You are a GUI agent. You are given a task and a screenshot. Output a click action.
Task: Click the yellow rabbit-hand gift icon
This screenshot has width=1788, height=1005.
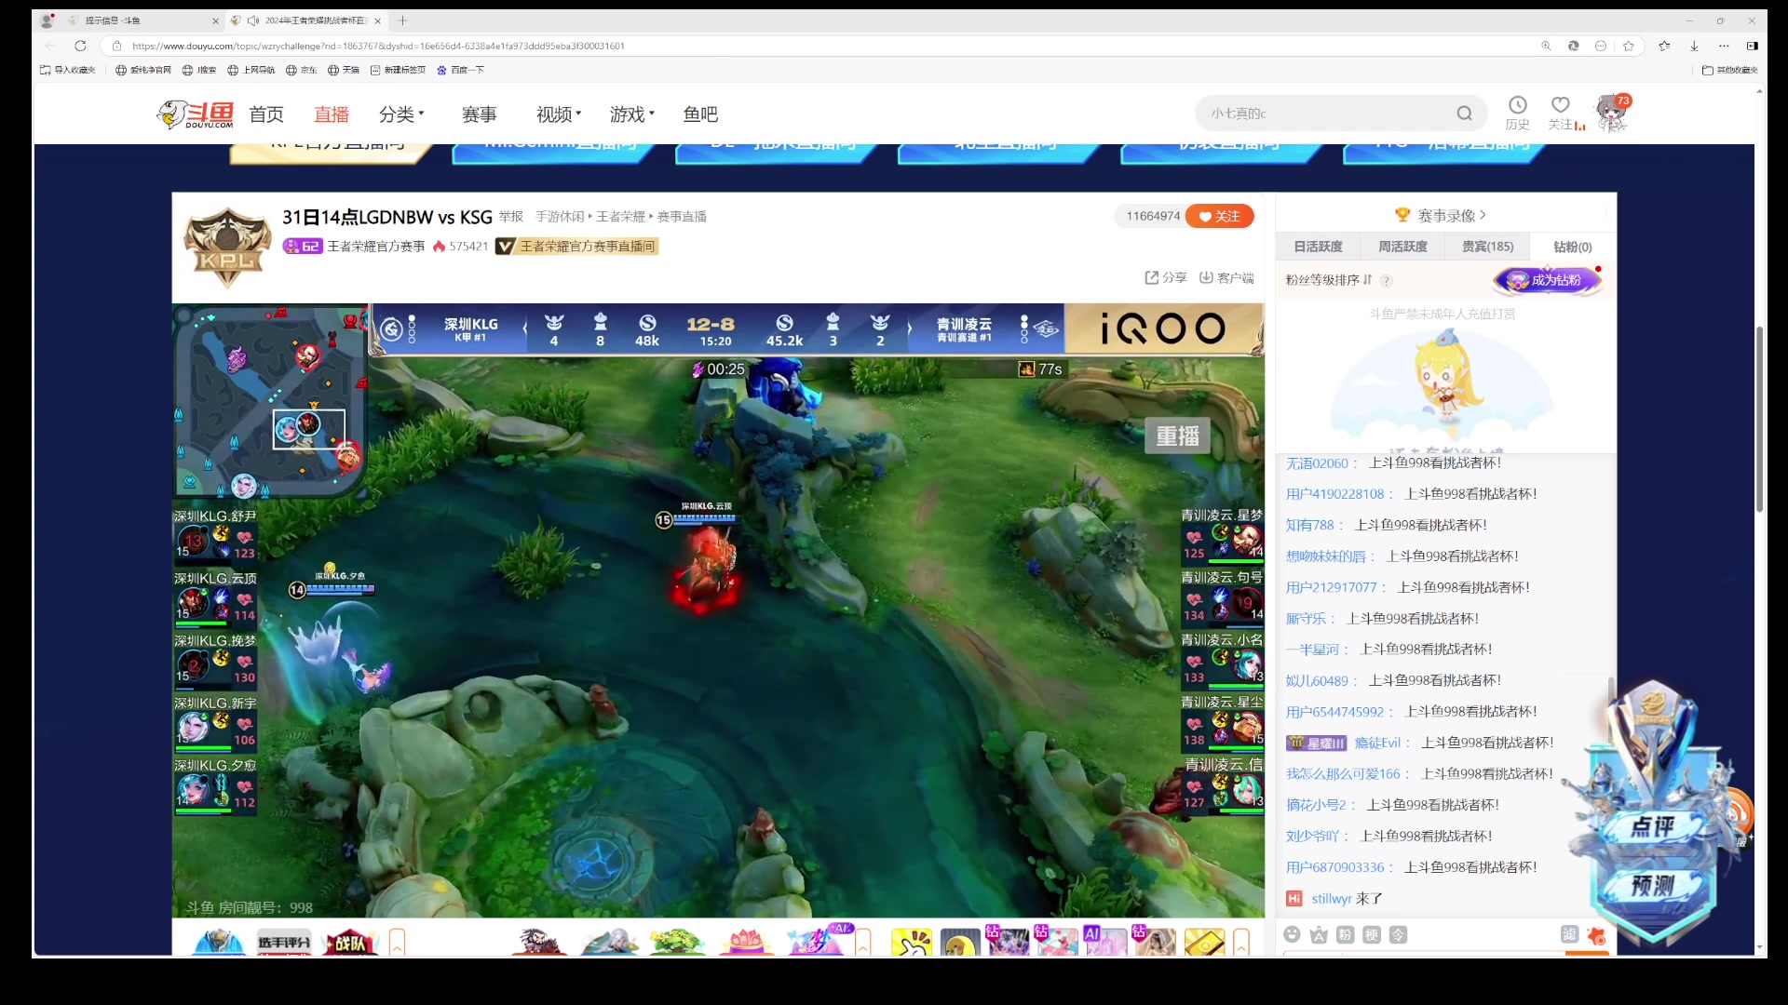(x=912, y=943)
